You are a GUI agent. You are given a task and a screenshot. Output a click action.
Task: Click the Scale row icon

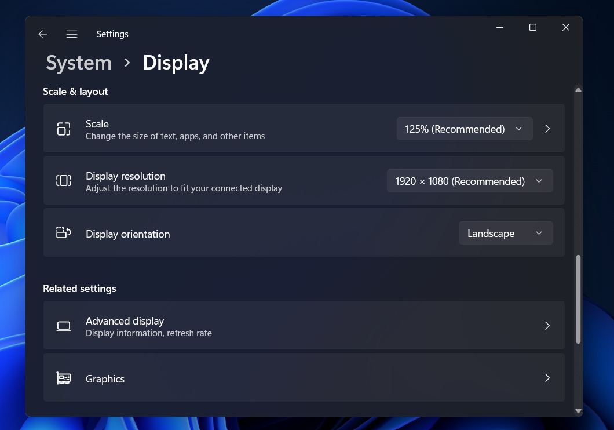tap(64, 129)
